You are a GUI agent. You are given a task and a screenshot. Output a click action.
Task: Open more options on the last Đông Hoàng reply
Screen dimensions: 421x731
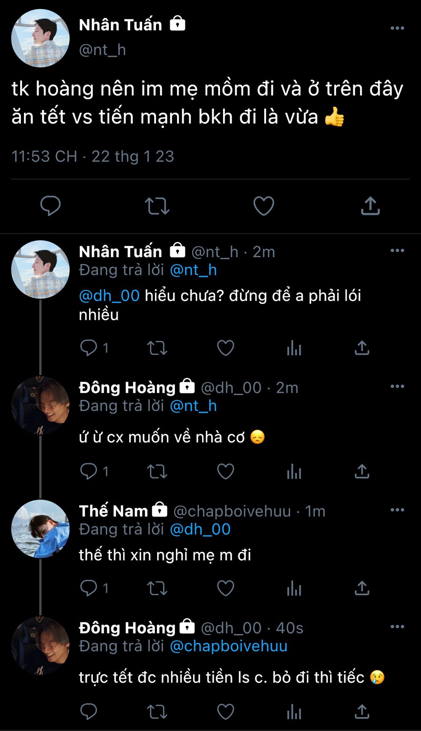[397, 627]
